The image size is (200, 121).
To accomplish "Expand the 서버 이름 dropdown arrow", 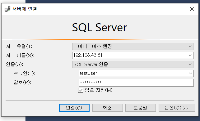I will [x=190, y=55].
